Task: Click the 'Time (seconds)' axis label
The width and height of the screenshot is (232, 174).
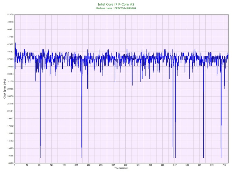Action: [121, 168]
